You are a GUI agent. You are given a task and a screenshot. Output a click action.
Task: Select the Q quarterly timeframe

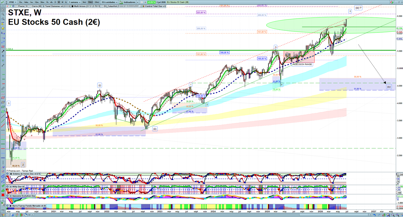66,2
